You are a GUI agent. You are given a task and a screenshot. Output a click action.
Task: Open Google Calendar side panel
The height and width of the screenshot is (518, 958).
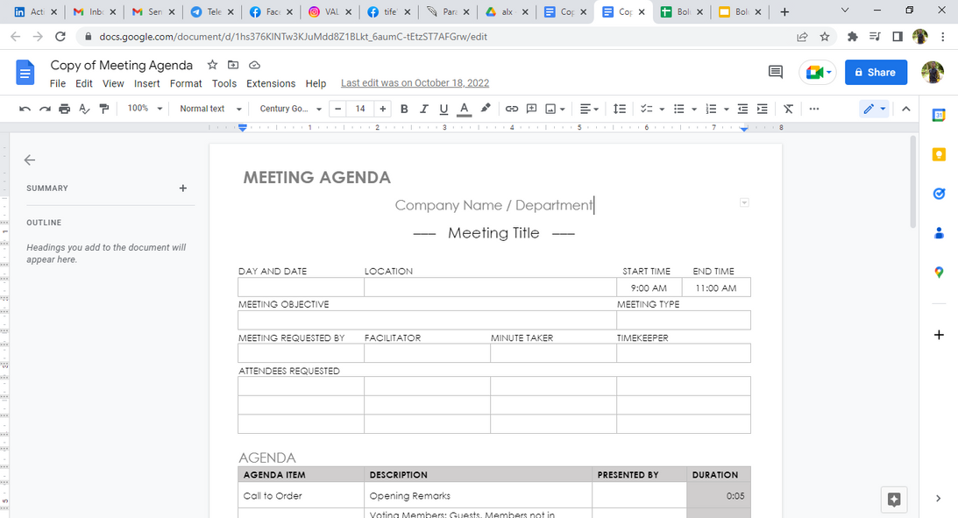(939, 115)
